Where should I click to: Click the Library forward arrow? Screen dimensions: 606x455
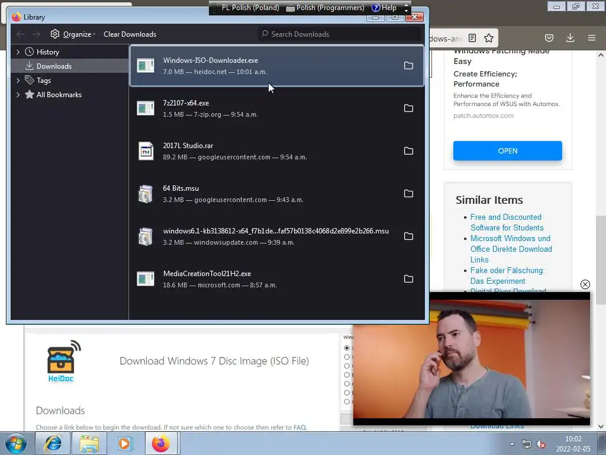point(36,34)
